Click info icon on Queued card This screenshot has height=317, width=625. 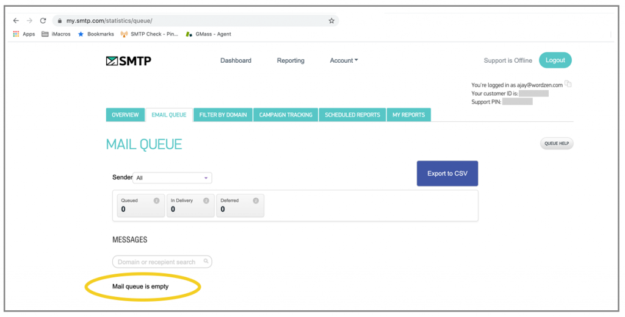(x=156, y=201)
